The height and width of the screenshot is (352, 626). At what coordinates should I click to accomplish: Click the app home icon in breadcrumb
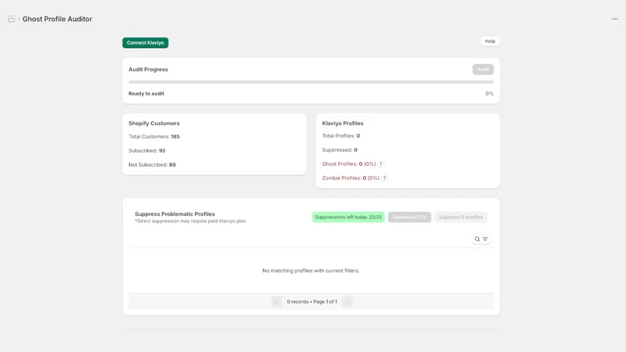tap(11, 19)
